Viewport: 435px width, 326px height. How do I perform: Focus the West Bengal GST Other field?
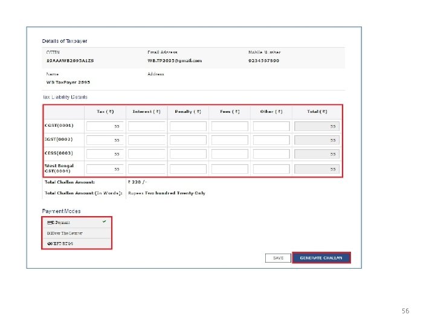point(271,169)
